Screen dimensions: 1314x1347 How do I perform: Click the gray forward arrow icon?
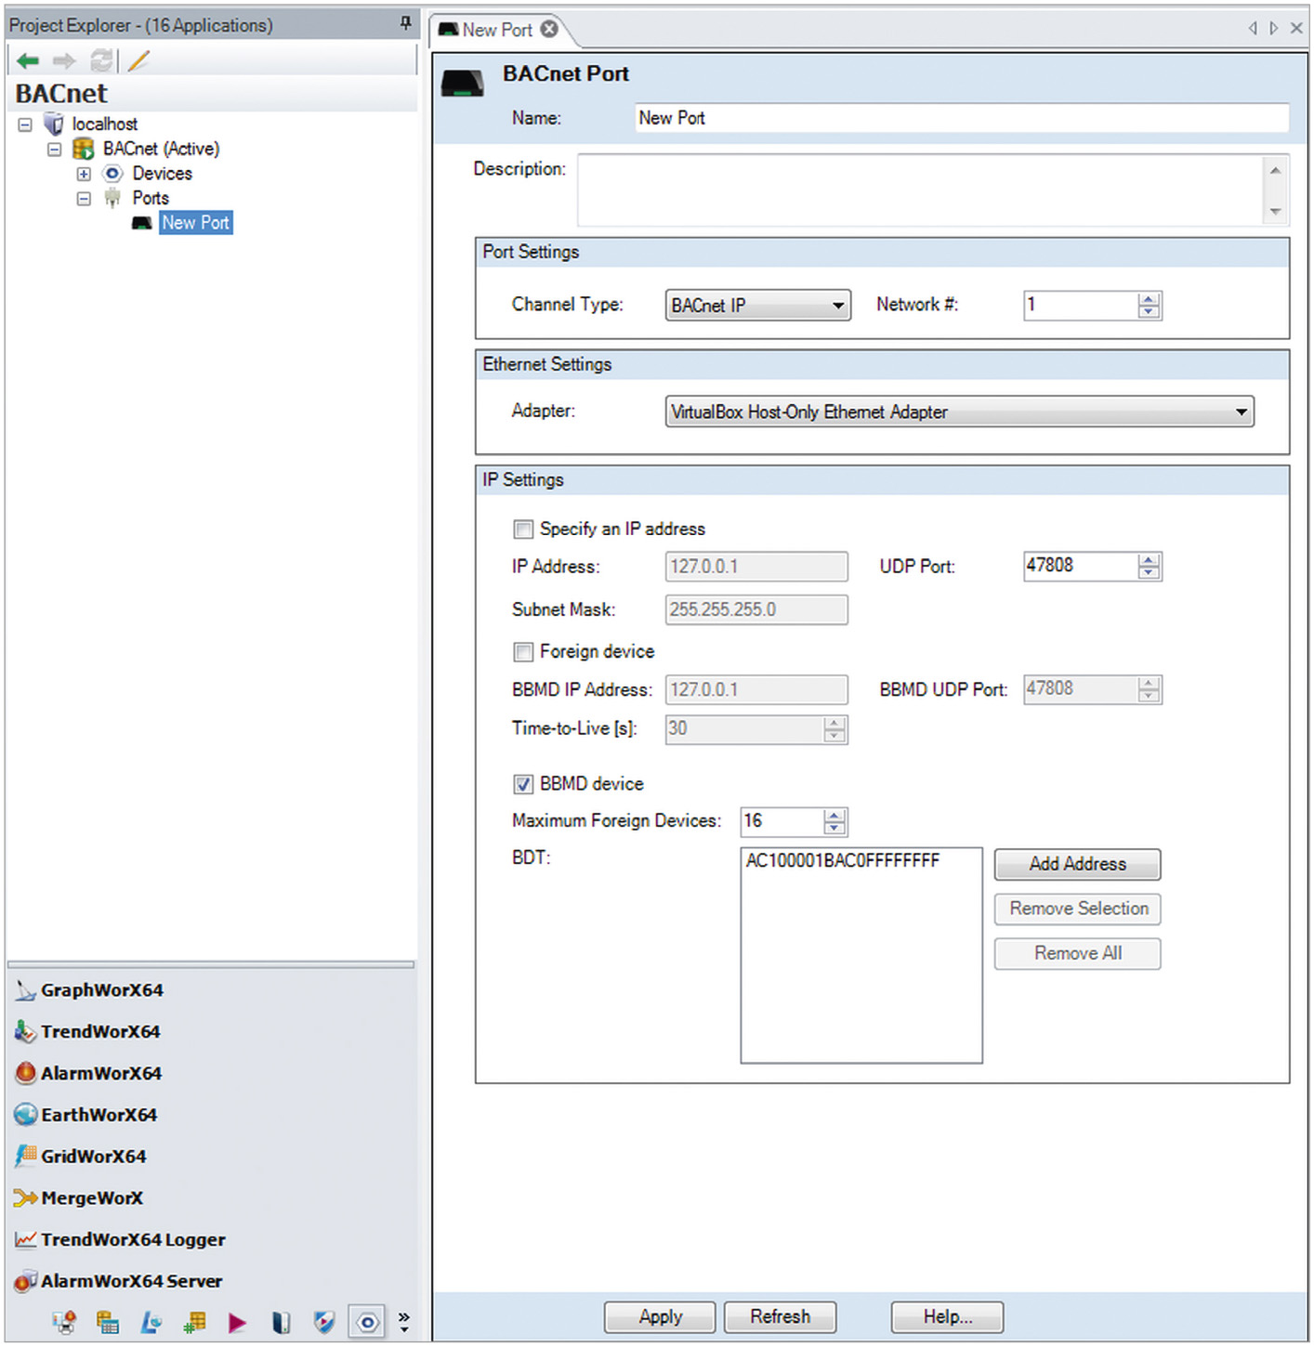[x=64, y=61]
